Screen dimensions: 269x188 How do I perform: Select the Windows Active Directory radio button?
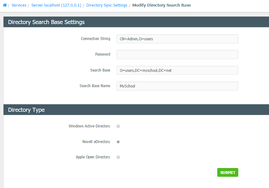tap(118, 126)
